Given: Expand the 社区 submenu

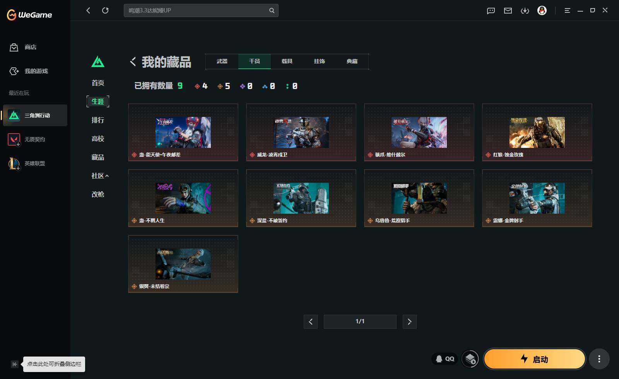Looking at the screenshot, I should pyautogui.click(x=100, y=176).
